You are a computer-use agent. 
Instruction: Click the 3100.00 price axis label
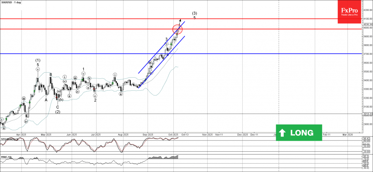point(368,107)
